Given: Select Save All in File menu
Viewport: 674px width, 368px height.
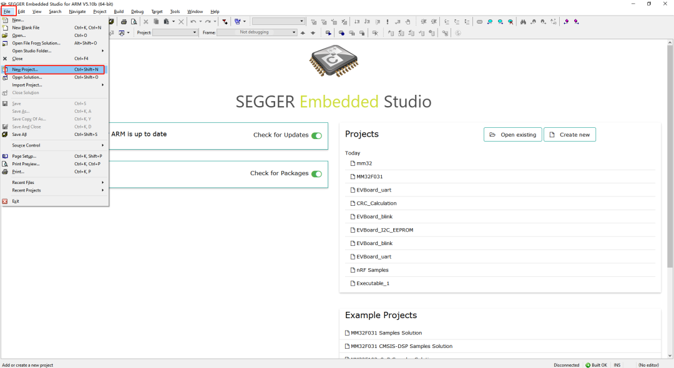Looking at the screenshot, I should tap(54, 134).
